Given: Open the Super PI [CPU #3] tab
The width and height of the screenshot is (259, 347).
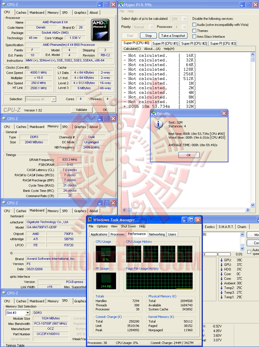Looking at the screenshot, I should tap(223, 43).
